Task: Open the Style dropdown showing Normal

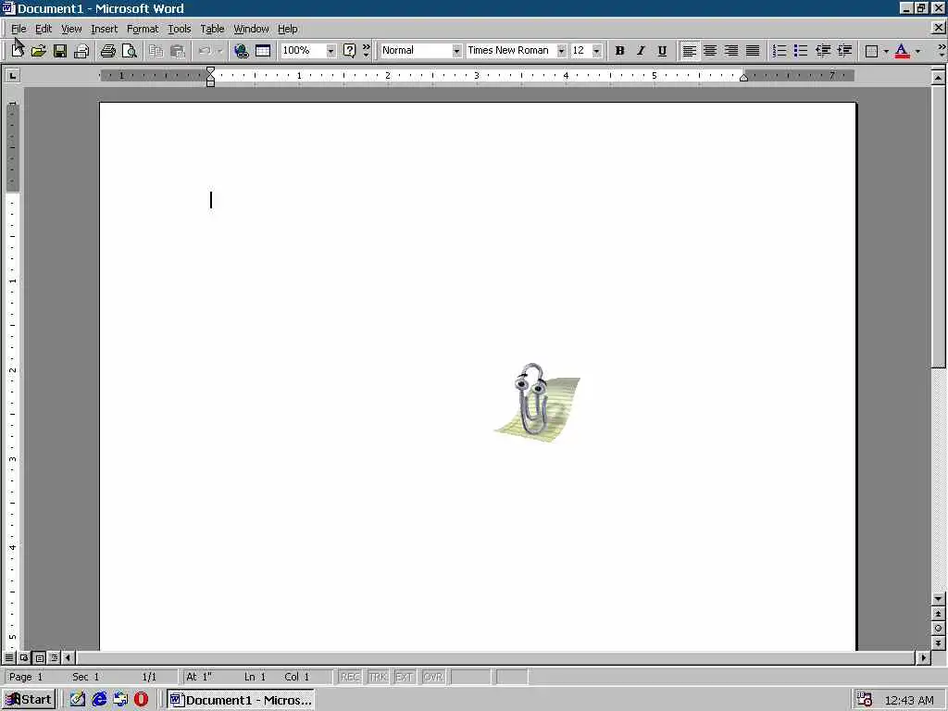Action: [456, 51]
